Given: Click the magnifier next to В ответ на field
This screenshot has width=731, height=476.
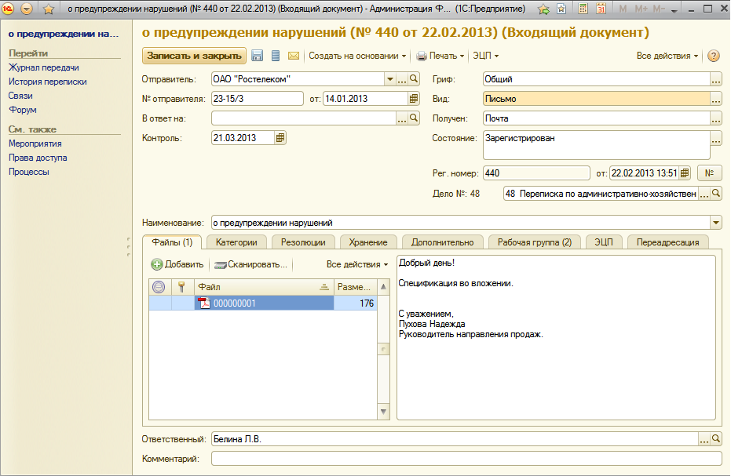Looking at the screenshot, I should click(414, 118).
